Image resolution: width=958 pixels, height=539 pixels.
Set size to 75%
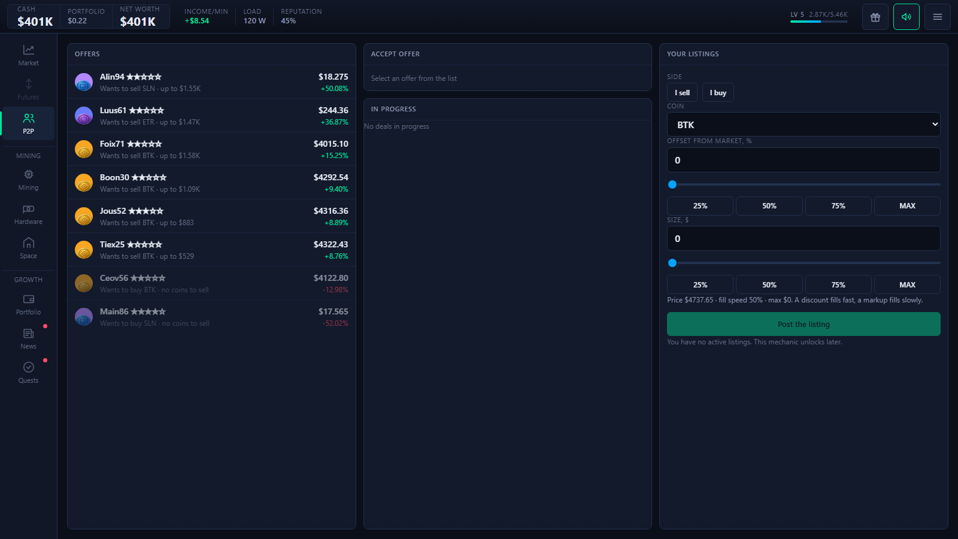click(x=838, y=284)
